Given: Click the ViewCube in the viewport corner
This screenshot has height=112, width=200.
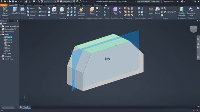Looking at the screenshot, I should tap(193, 29).
